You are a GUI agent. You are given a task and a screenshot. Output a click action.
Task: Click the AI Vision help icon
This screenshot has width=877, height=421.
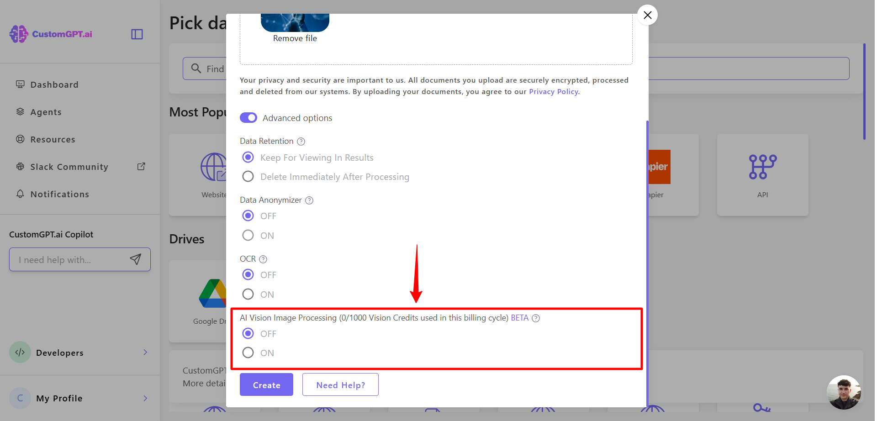click(x=536, y=318)
